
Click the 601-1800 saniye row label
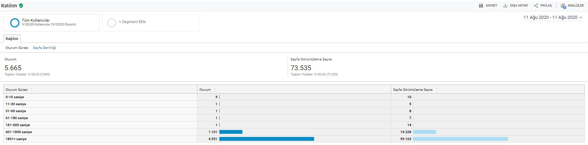(19, 132)
